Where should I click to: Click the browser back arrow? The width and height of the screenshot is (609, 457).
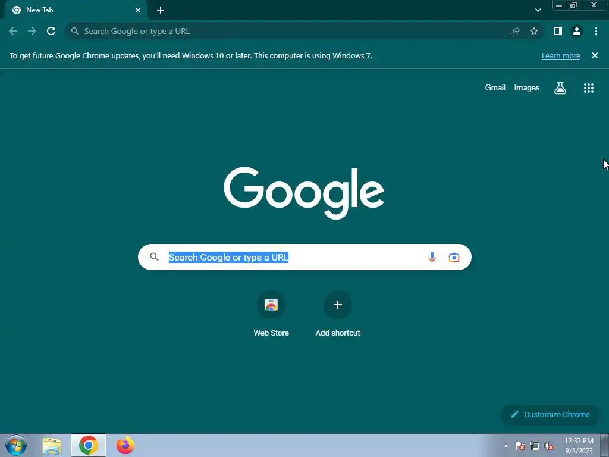click(x=13, y=31)
